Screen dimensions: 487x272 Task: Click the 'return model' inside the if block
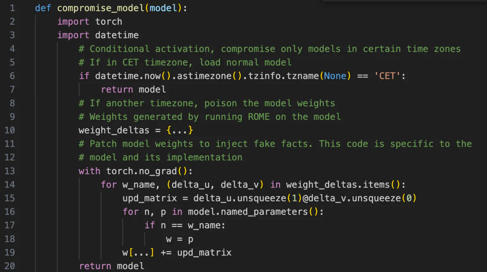click(134, 89)
